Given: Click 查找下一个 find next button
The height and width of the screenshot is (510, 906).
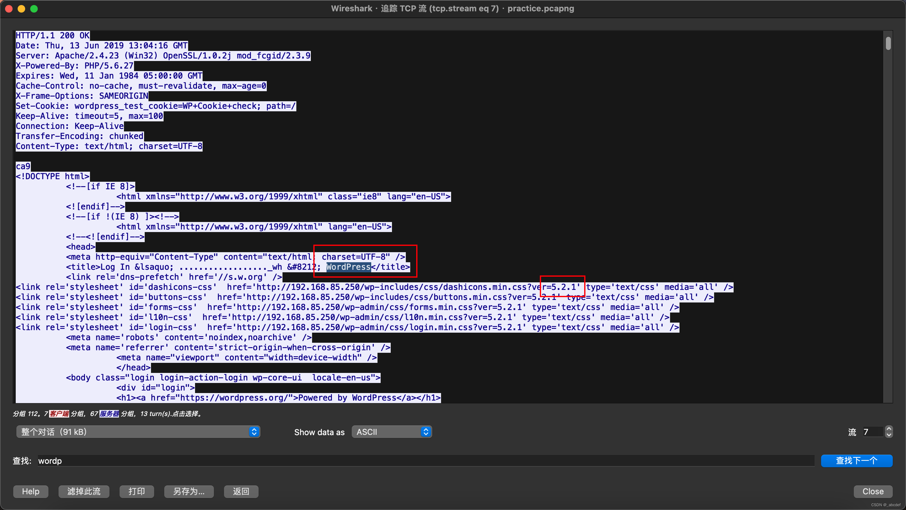Looking at the screenshot, I should click(856, 460).
